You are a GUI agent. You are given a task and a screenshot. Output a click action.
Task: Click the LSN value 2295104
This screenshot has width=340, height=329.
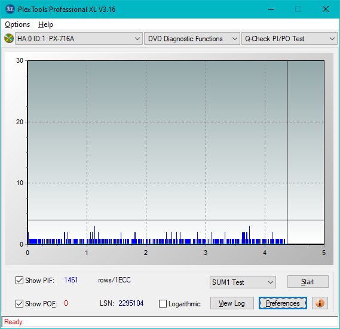point(131,303)
